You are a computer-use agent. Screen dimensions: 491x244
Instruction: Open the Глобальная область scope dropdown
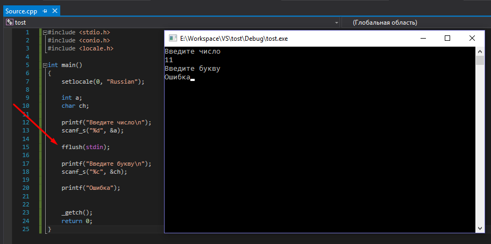click(x=416, y=23)
